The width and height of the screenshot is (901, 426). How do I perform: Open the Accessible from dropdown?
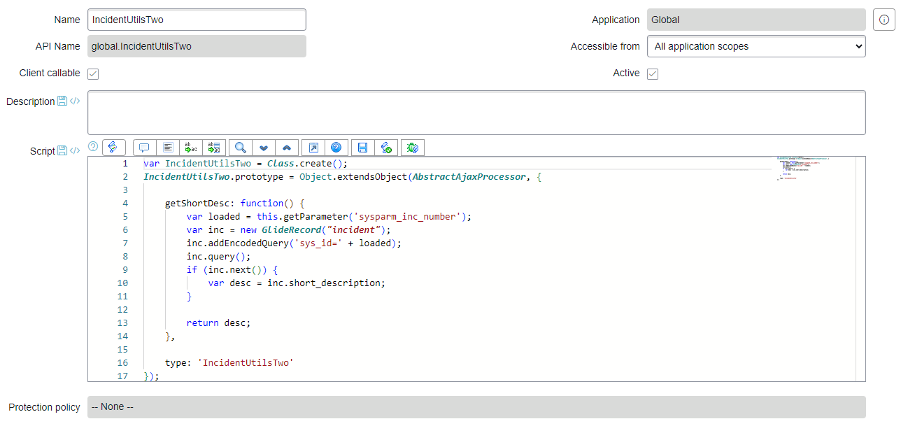tap(755, 46)
